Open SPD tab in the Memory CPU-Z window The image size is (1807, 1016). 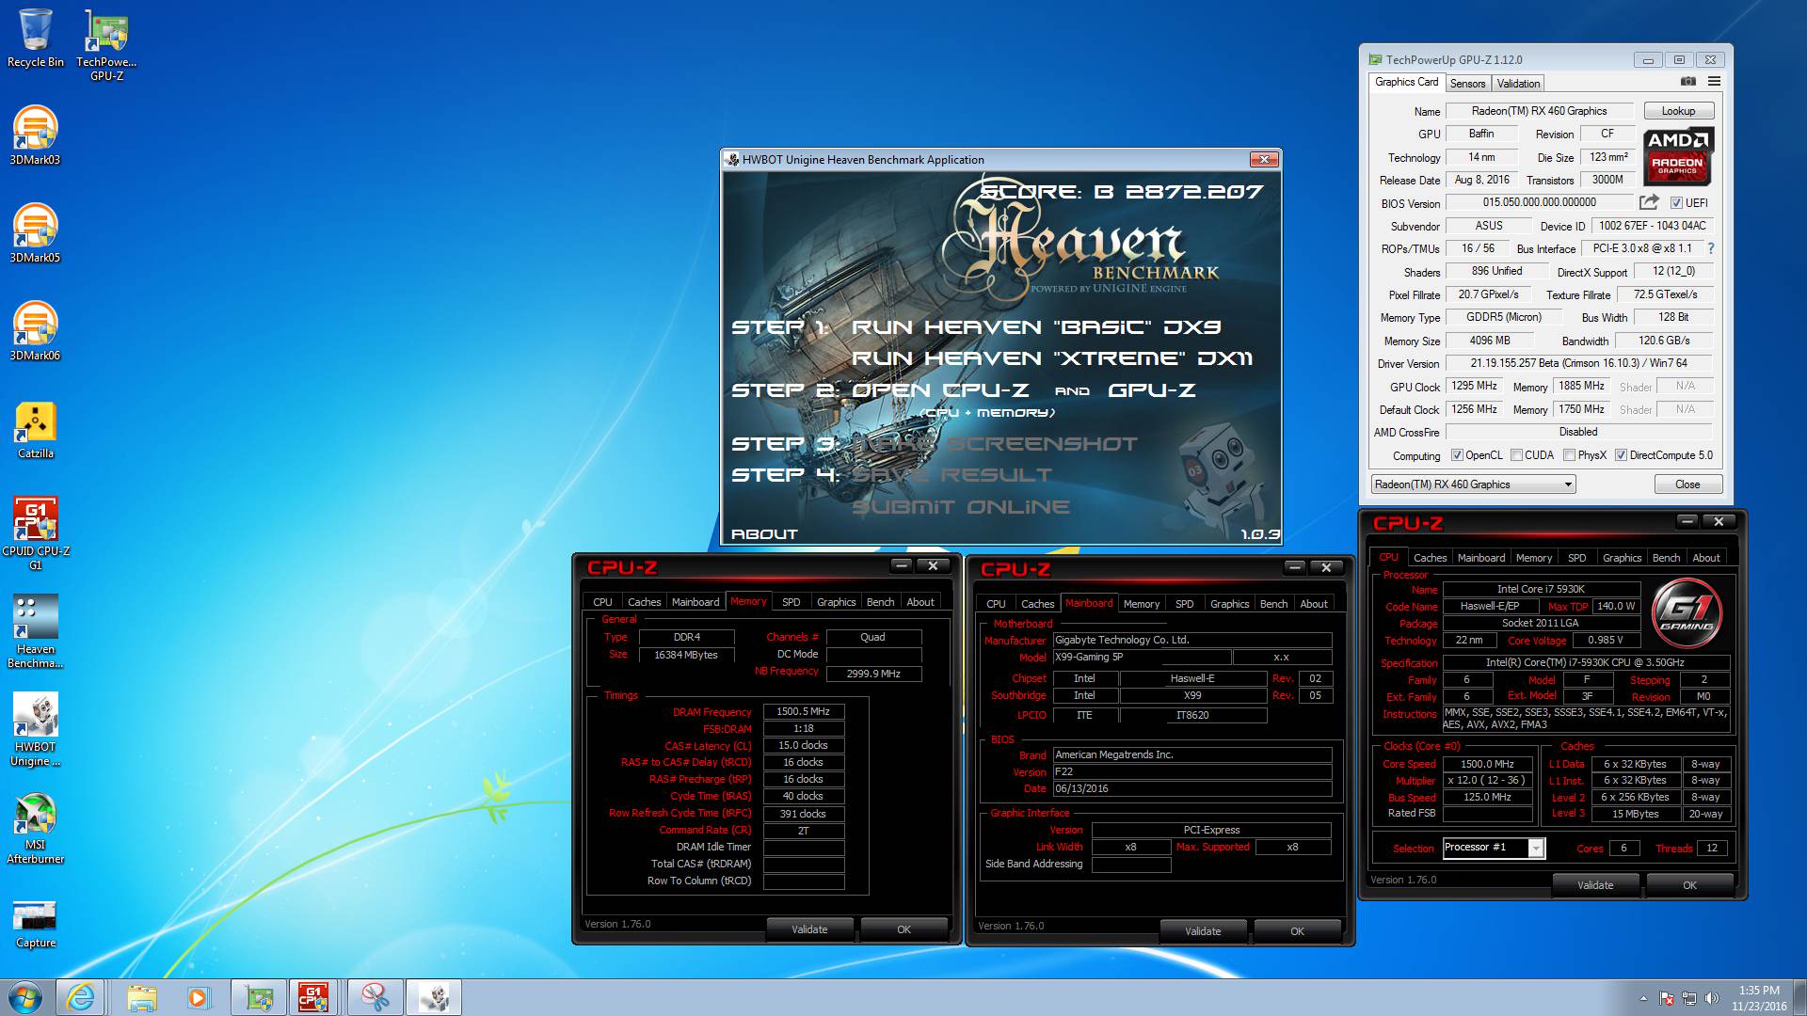(x=791, y=602)
